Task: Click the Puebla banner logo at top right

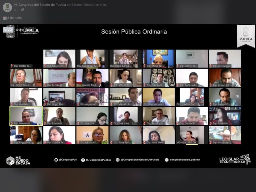Action: [246, 36]
